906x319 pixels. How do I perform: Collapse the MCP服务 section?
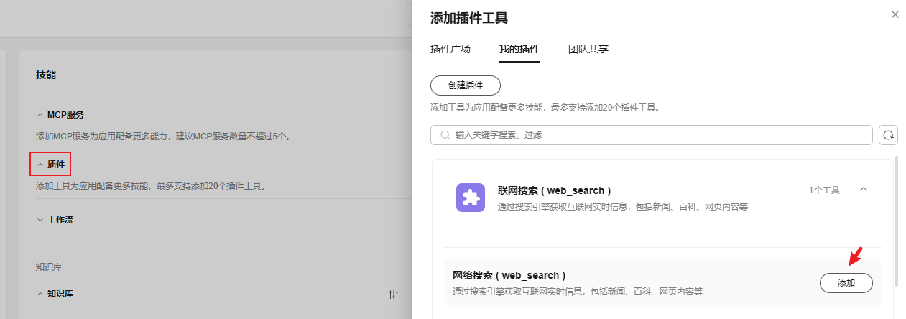[x=40, y=115]
